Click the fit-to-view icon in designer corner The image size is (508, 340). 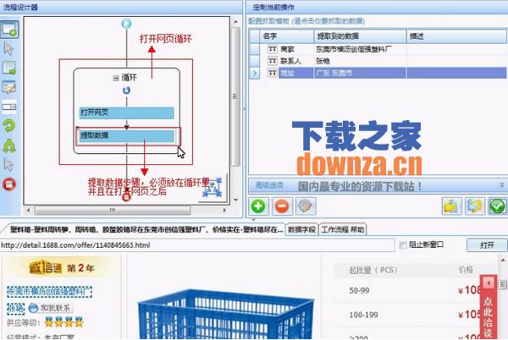213,187
